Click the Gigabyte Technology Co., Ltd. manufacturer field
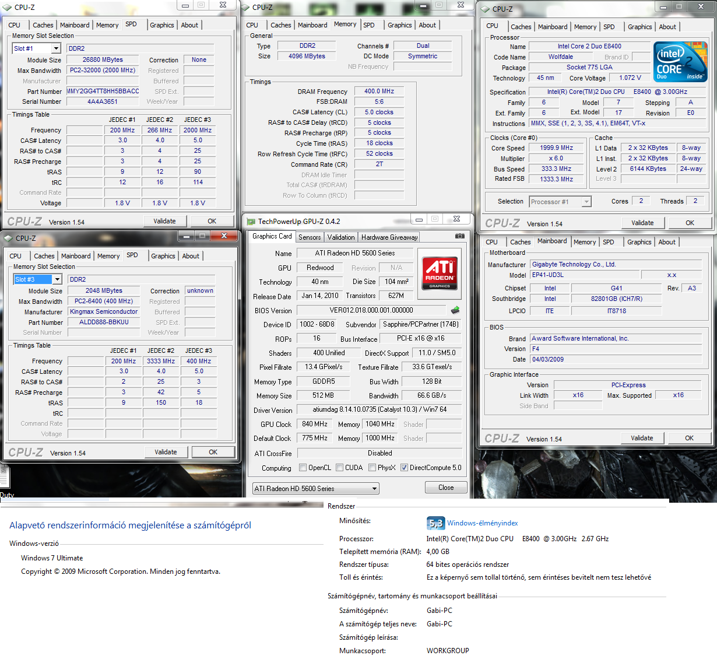 point(616,264)
